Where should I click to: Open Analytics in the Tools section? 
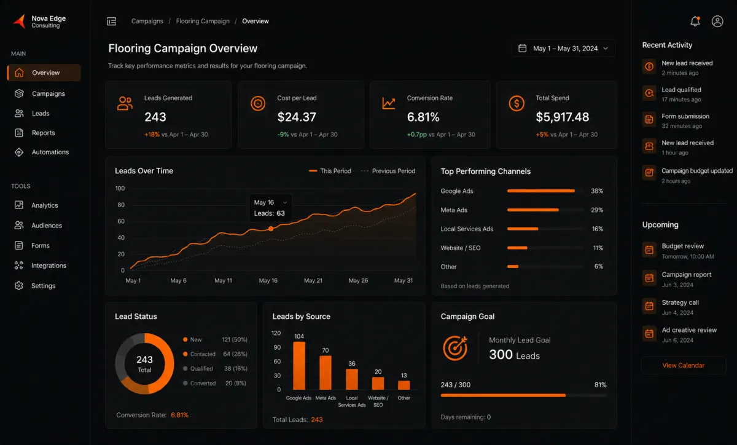point(44,205)
